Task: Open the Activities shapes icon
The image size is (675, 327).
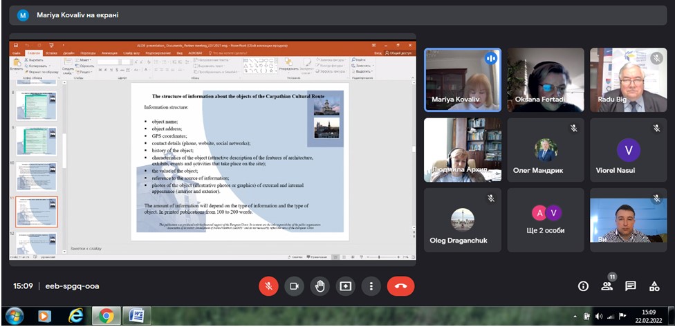Action: (654, 286)
